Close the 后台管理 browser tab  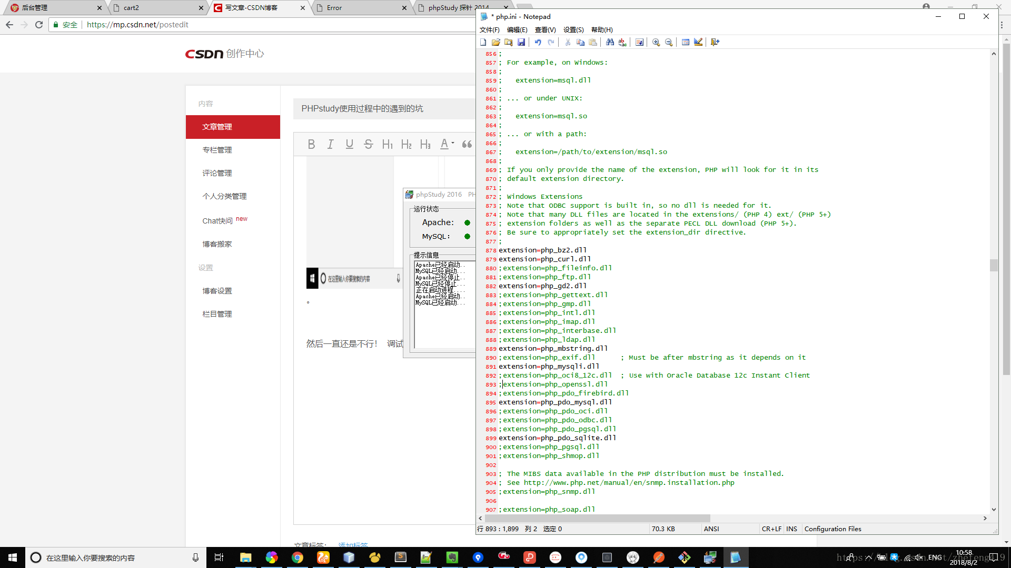tap(99, 8)
